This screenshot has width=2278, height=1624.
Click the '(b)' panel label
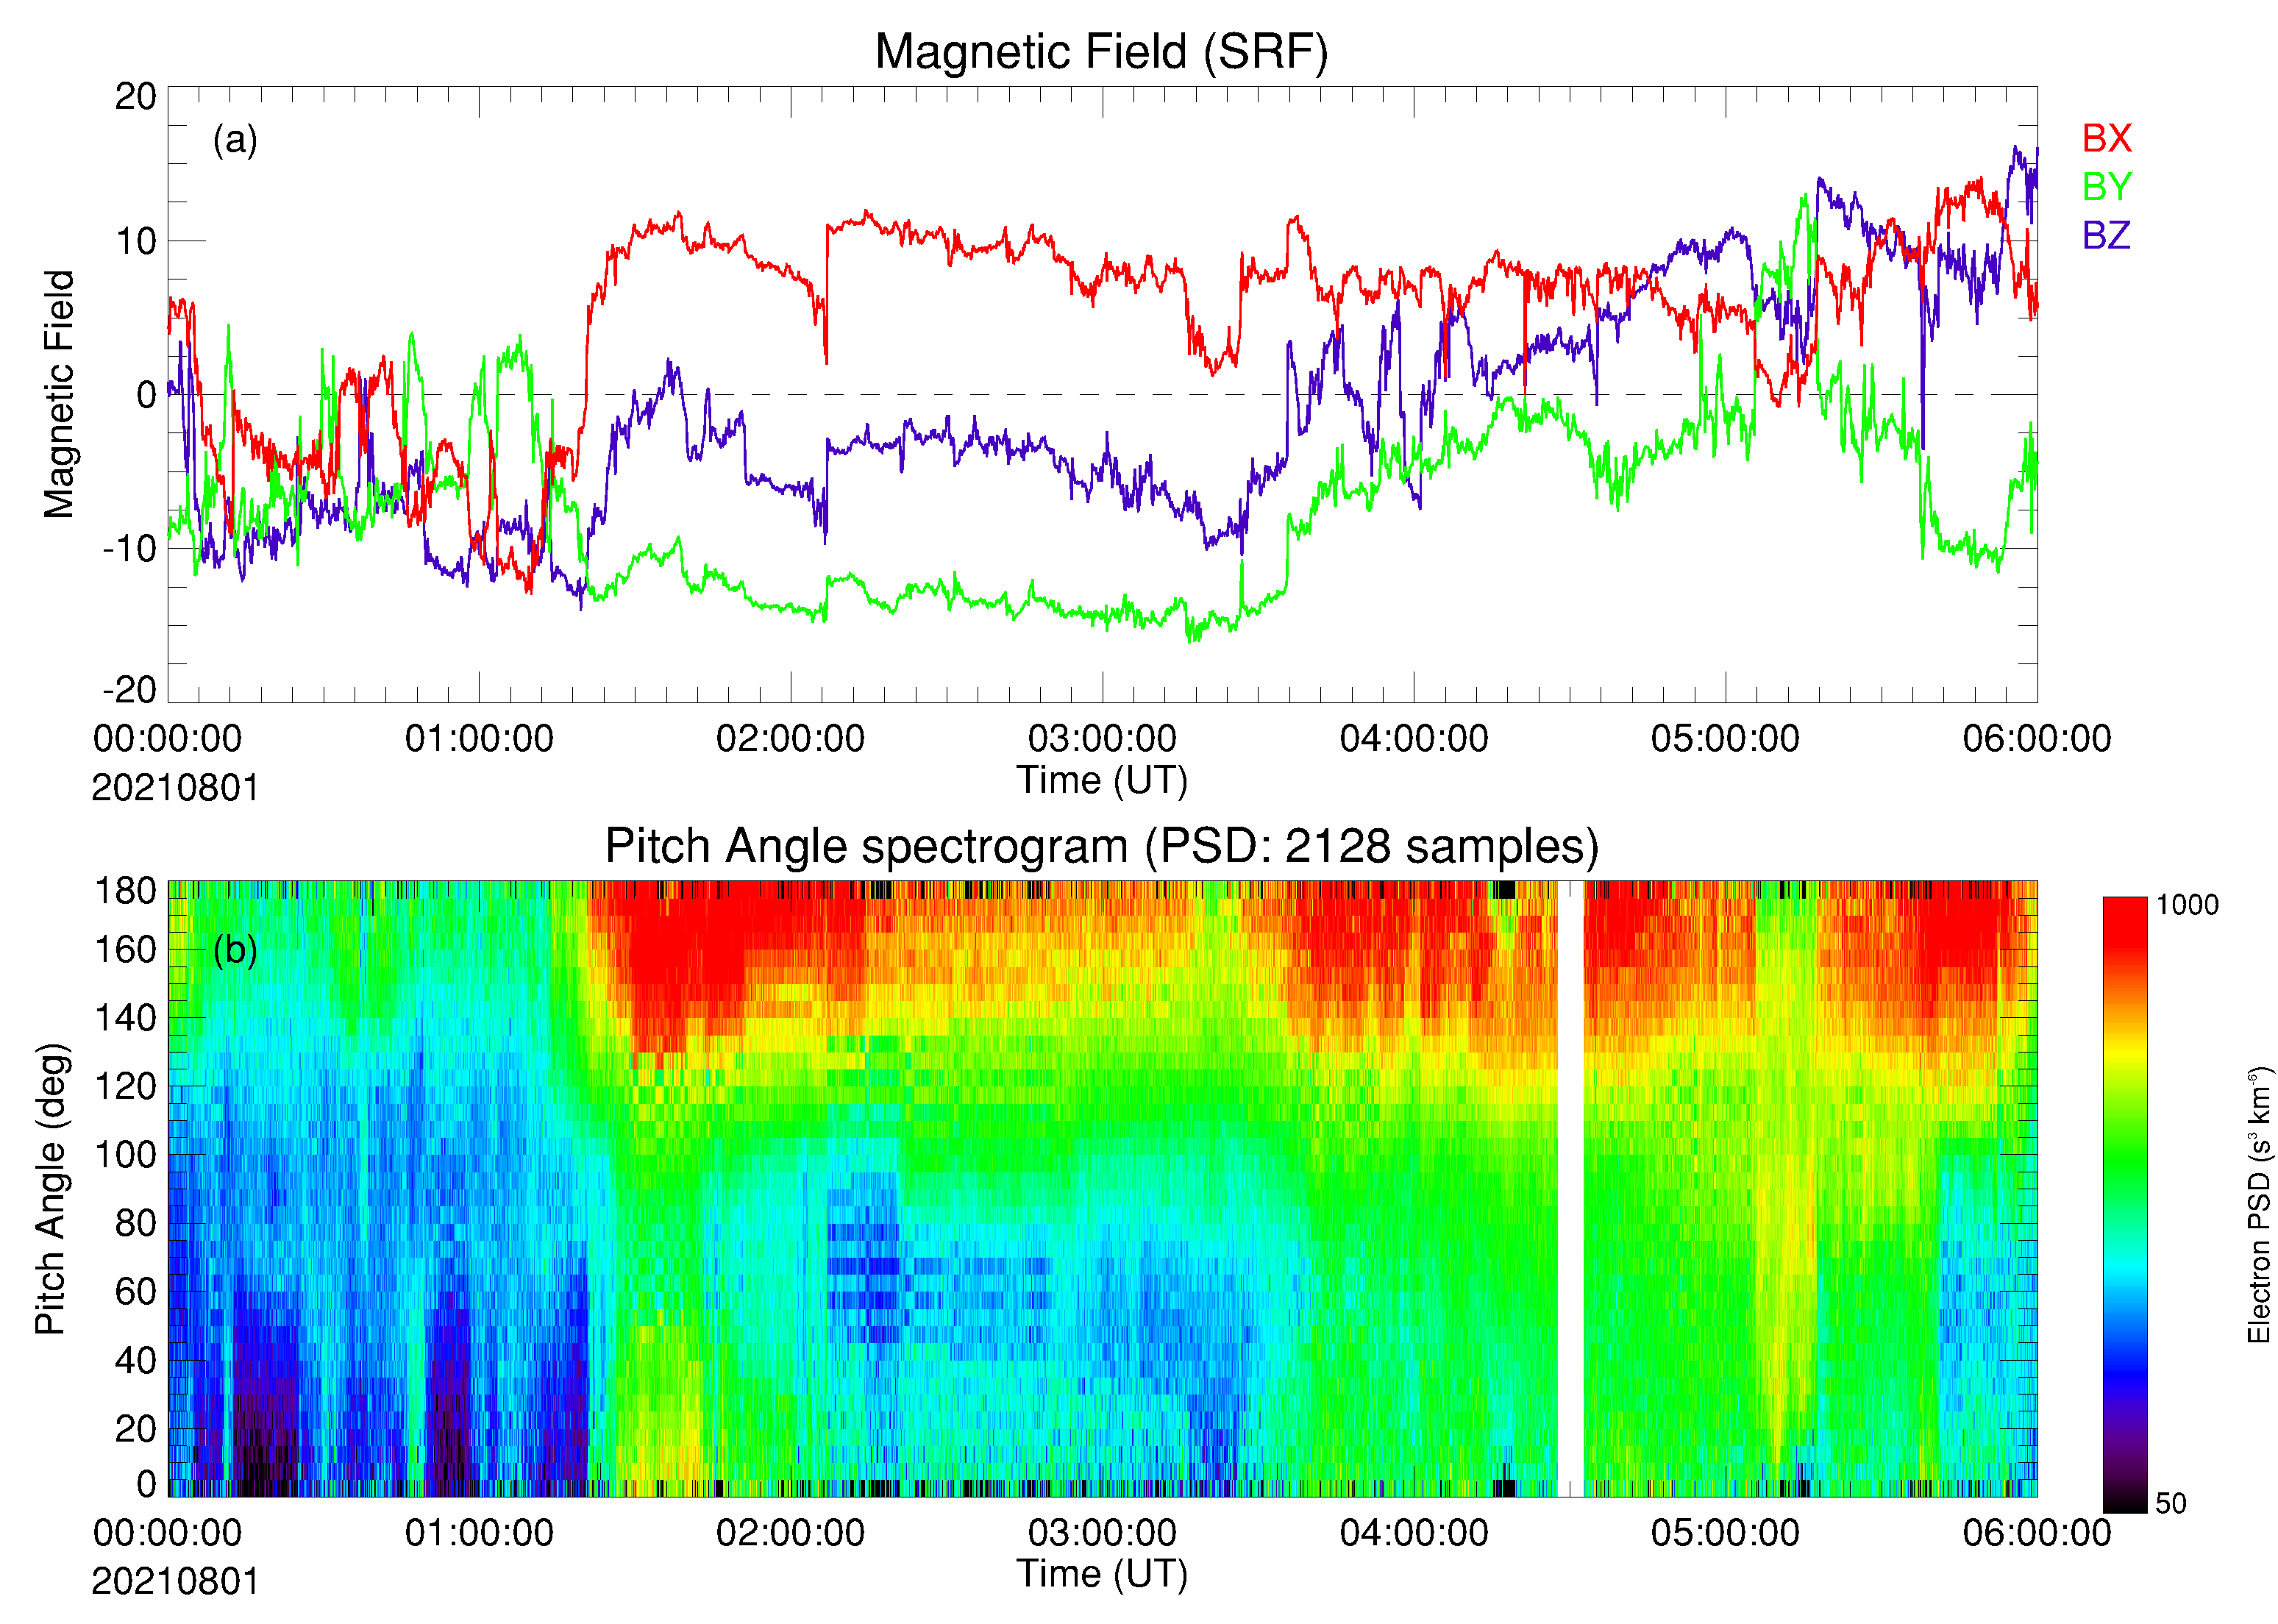pos(235,949)
